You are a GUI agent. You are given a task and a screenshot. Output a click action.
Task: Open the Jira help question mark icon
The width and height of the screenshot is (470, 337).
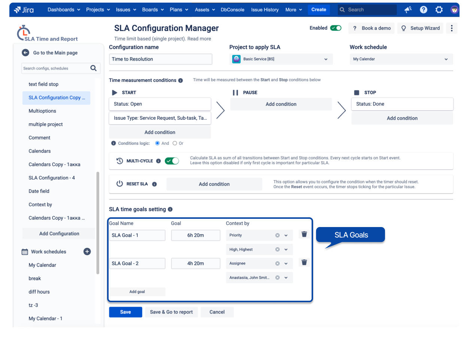[424, 10]
